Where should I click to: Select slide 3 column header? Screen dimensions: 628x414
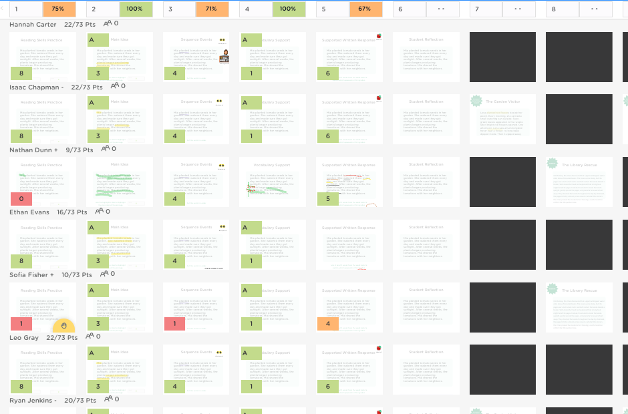pyautogui.click(x=180, y=9)
